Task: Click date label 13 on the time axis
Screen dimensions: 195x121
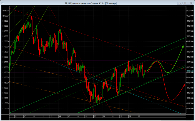Action: [51, 116]
